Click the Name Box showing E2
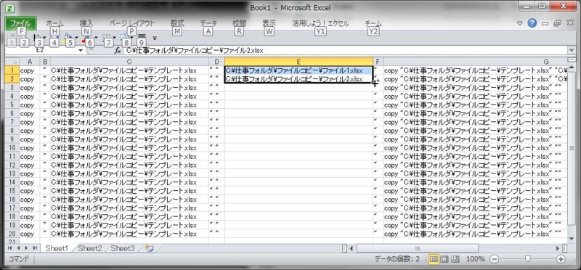This screenshot has height=270, width=581. pos(40,50)
